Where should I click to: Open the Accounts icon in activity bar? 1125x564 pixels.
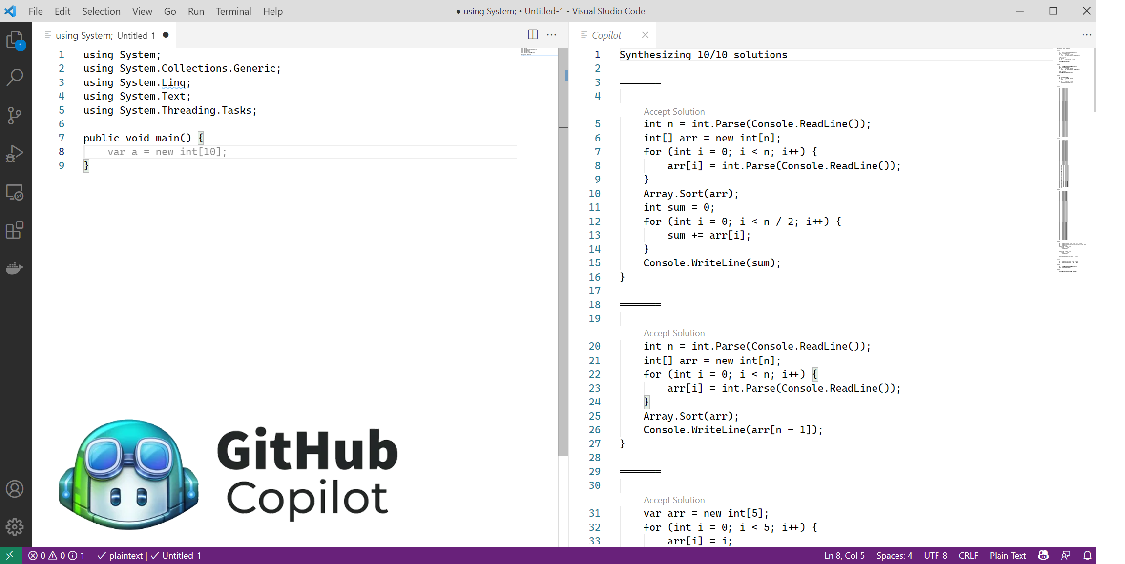click(x=15, y=489)
